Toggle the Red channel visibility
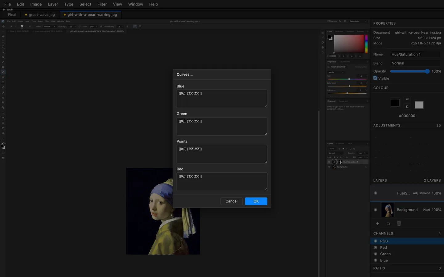 [x=376, y=247]
